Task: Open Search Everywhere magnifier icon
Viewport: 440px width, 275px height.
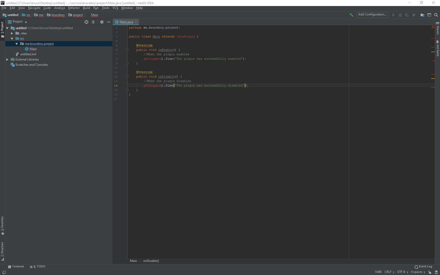Action: tap(436, 15)
